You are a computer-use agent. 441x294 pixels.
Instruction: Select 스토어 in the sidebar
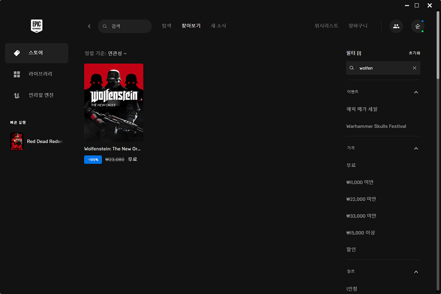point(37,53)
